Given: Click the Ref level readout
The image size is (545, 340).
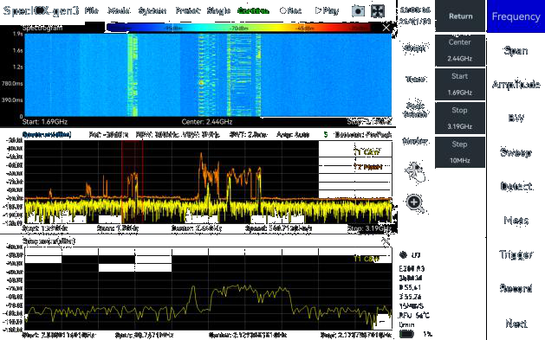Looking at the screenshot, I should click(x=108, y=135).
